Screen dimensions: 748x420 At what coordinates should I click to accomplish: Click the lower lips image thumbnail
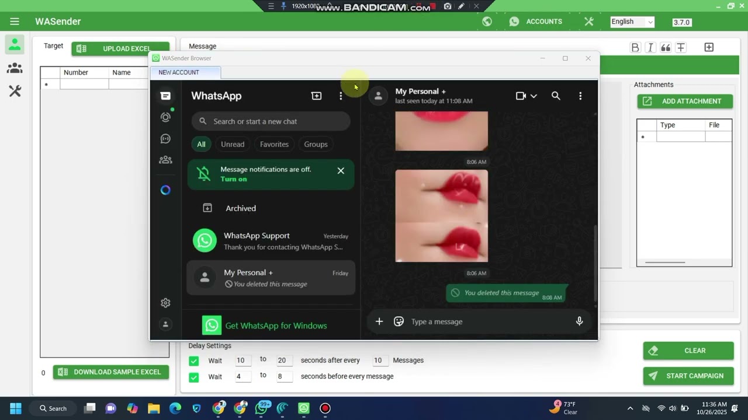[x=441, y=216]
